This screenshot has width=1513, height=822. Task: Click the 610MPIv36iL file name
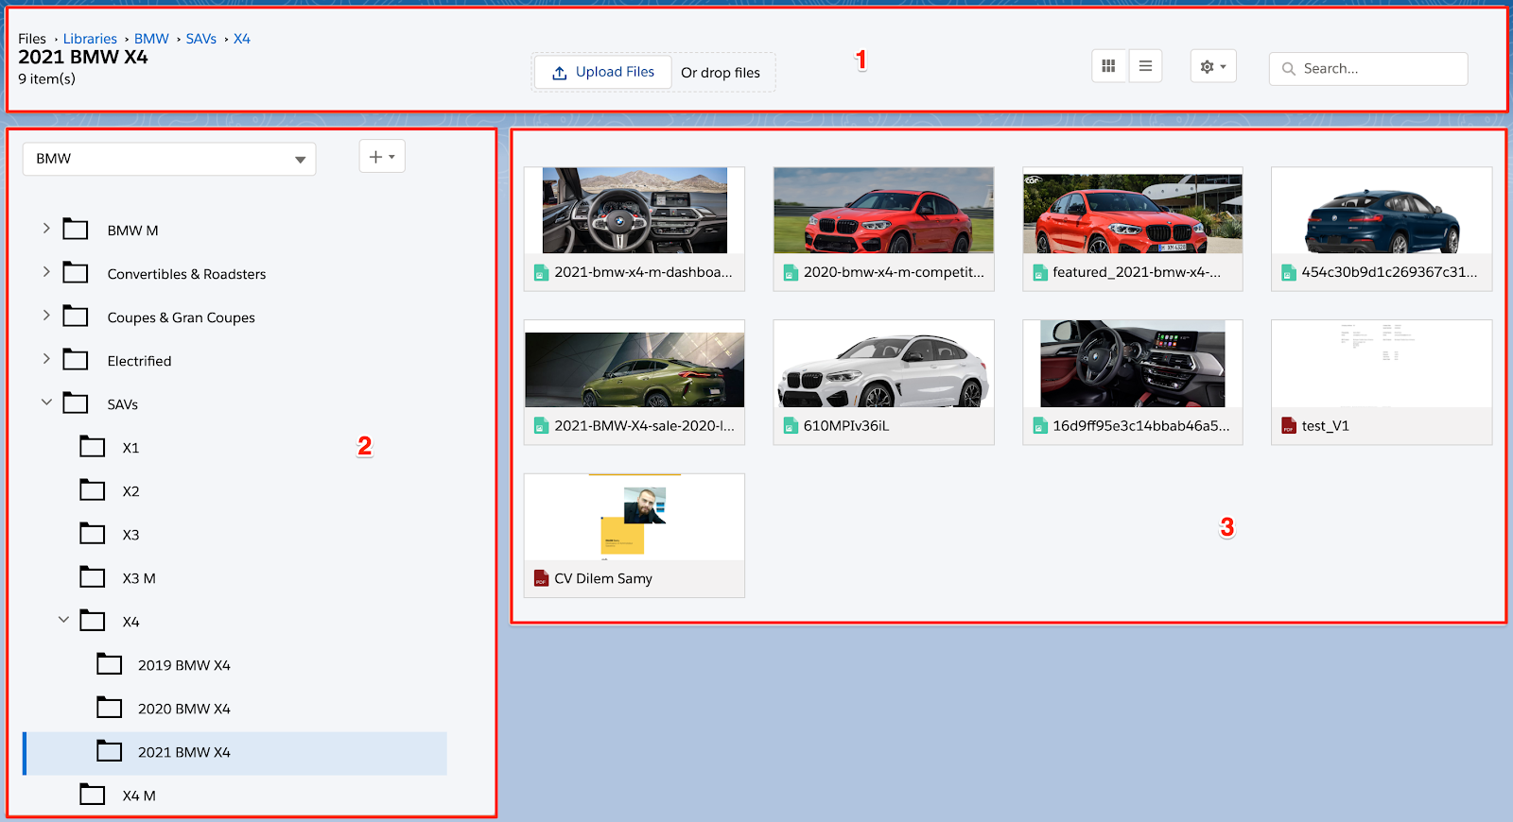tap(846, 426)
